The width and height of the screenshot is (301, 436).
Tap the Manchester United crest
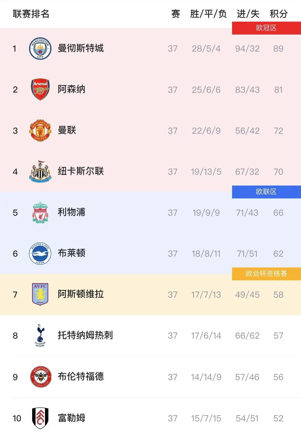[x=40, y=130]
